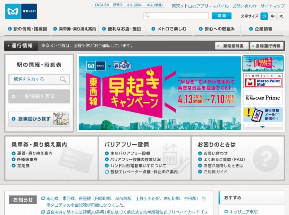Open 駅の情報・路線図 menu
The height and width of the screenshot is (215, 289).
[x=27, y=29]
